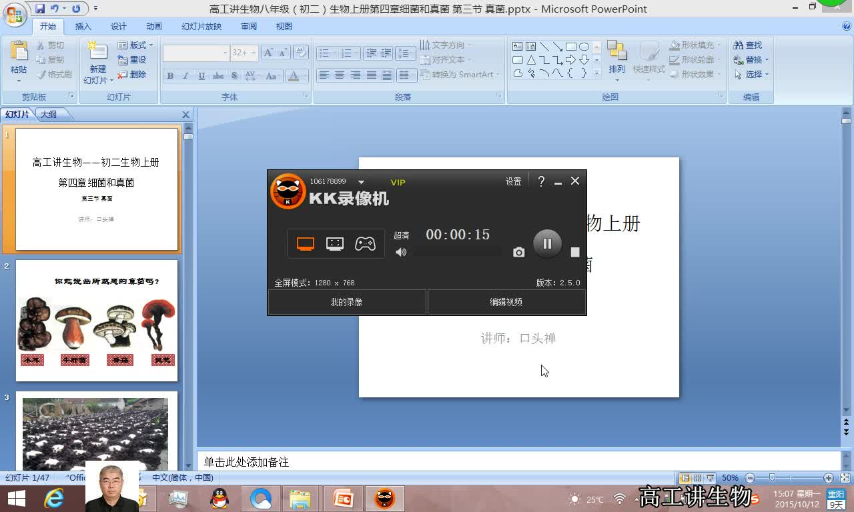Select the full screen recording mode icon
Screen dimensions: 854x512
click(306, 244)
